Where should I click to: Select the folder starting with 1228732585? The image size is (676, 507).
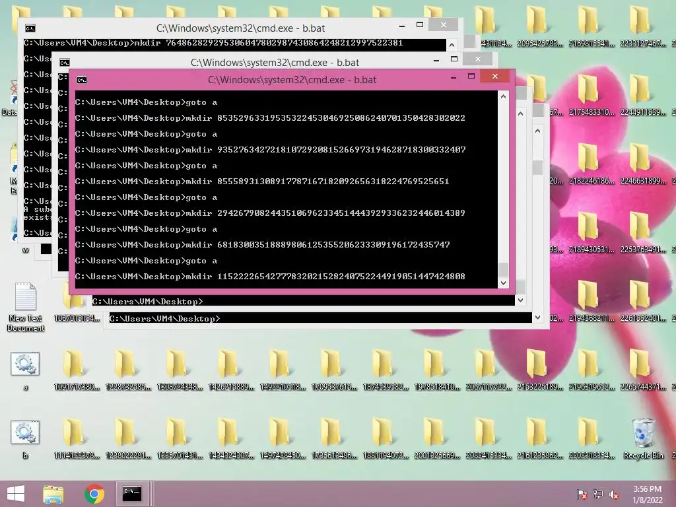click(128, 370)
